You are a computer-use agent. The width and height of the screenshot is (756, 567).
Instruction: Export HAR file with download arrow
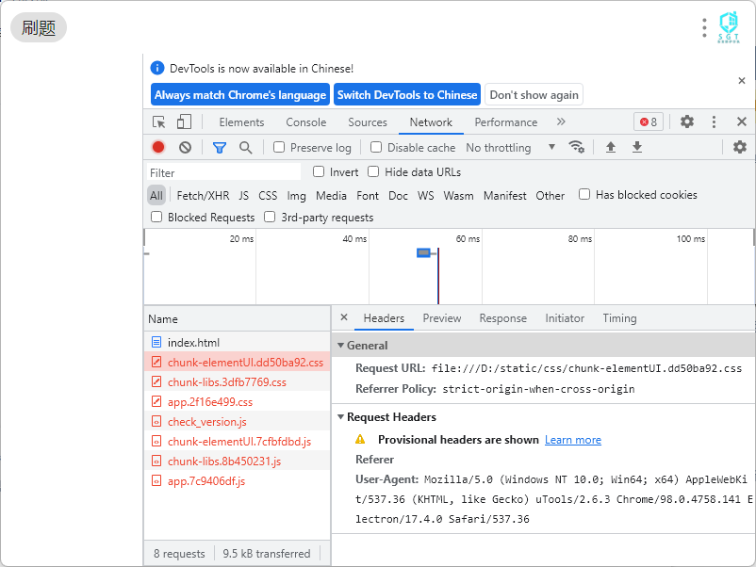(637, 147)
